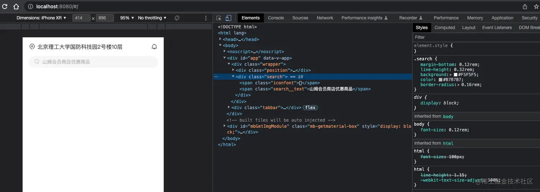Rotate the device viewport orientation
Screen dimensions: 540x192
[177, 18]
